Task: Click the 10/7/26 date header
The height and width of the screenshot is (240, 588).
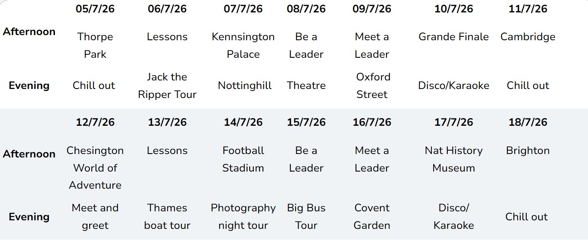Action: coord(453,9)
